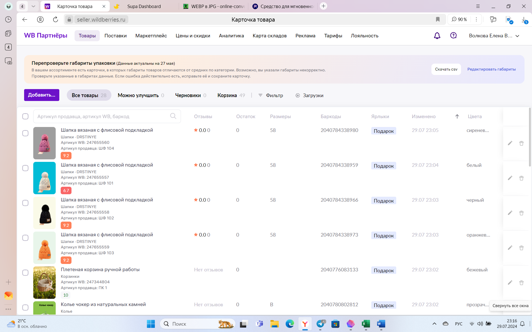Select checkbox for hat ШФ 102

pyautogui.click(x=25, y=203)
